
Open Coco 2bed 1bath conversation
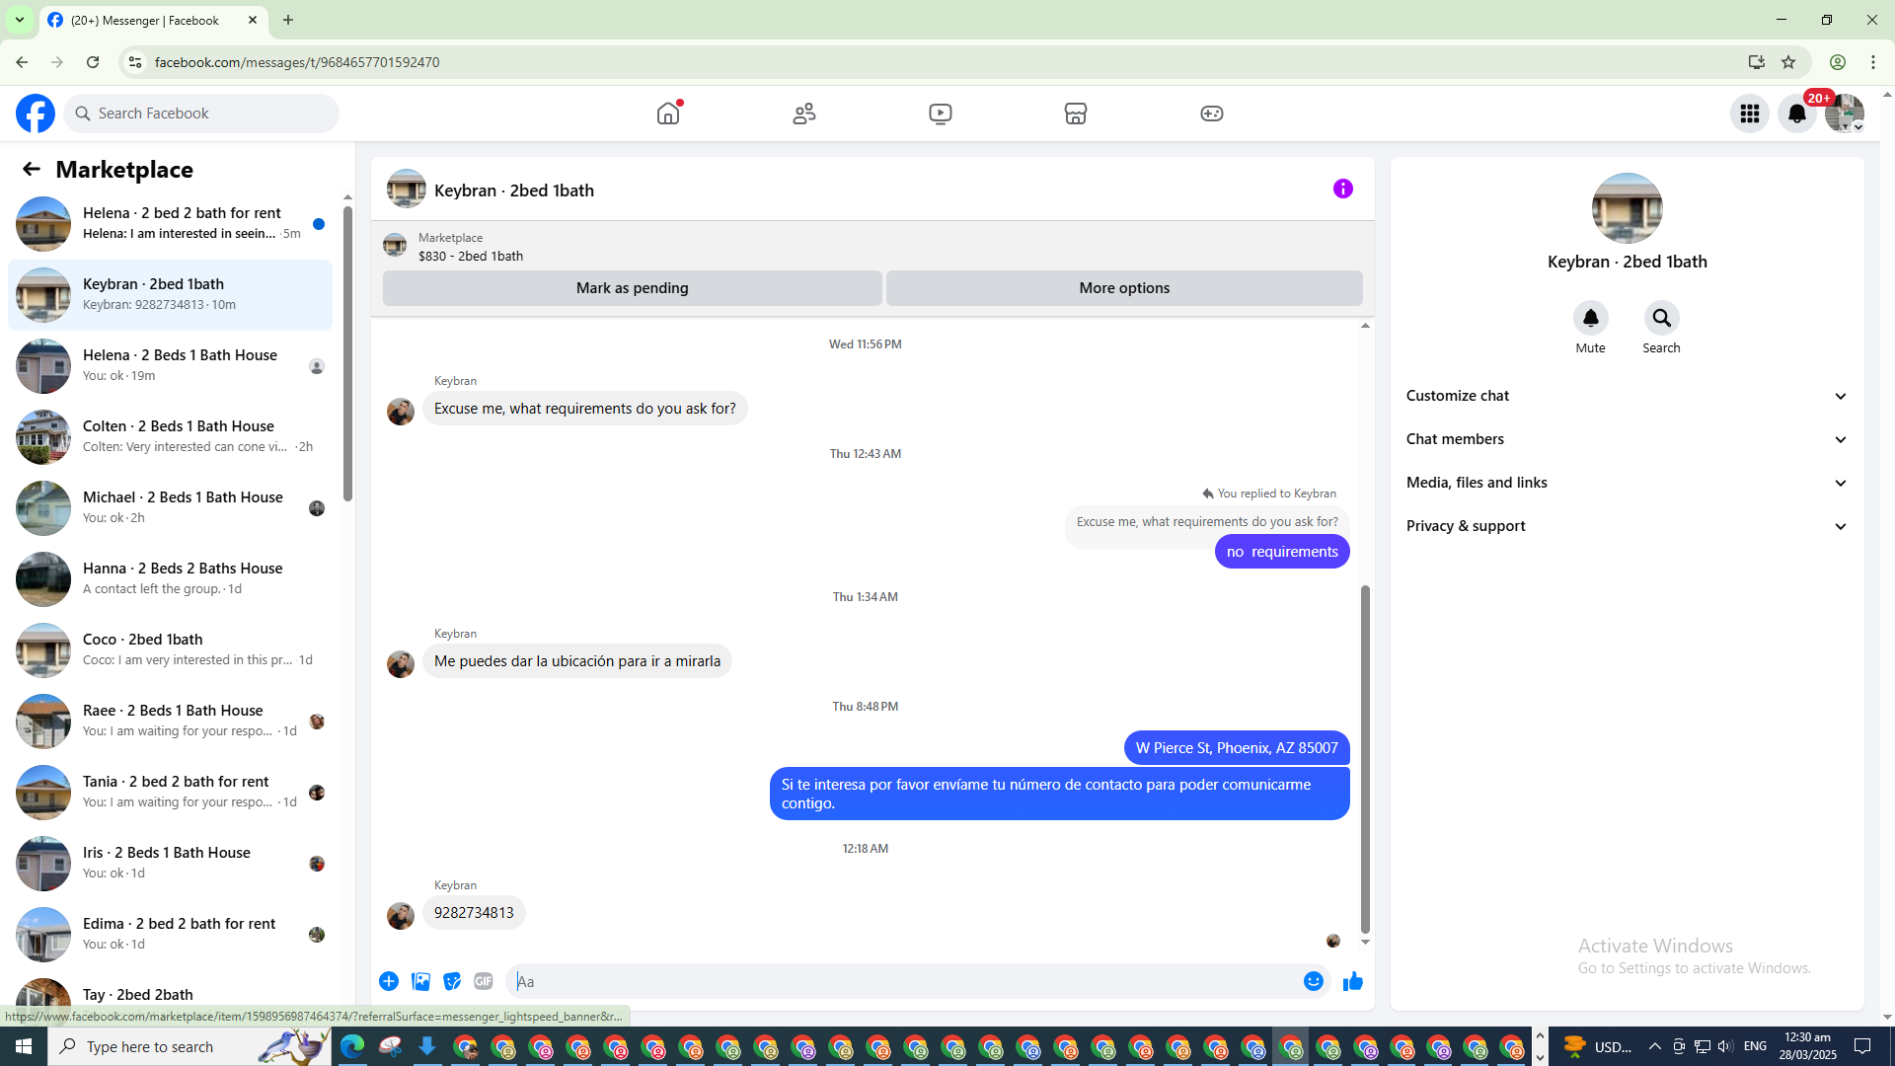170,650
